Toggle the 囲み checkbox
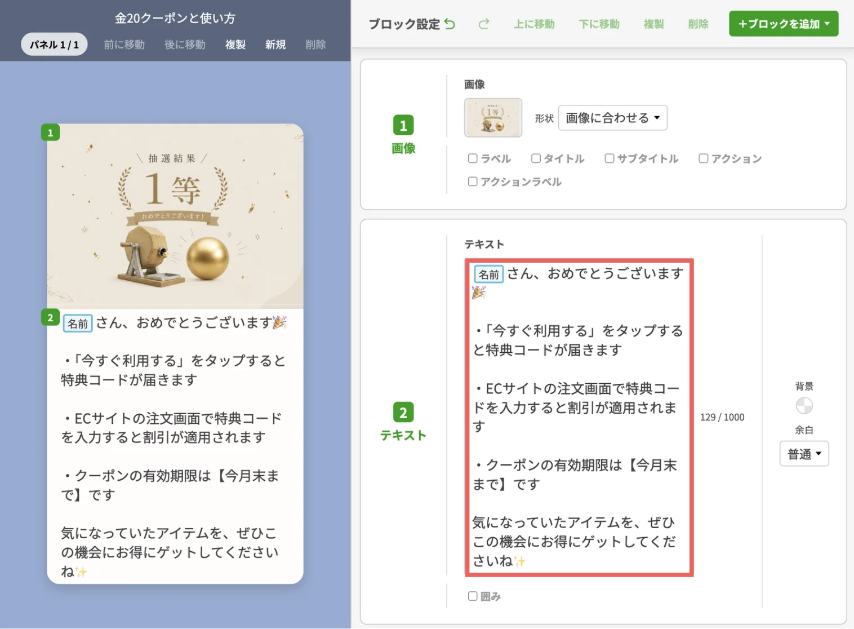854x629 pixels. click(473, 596)
